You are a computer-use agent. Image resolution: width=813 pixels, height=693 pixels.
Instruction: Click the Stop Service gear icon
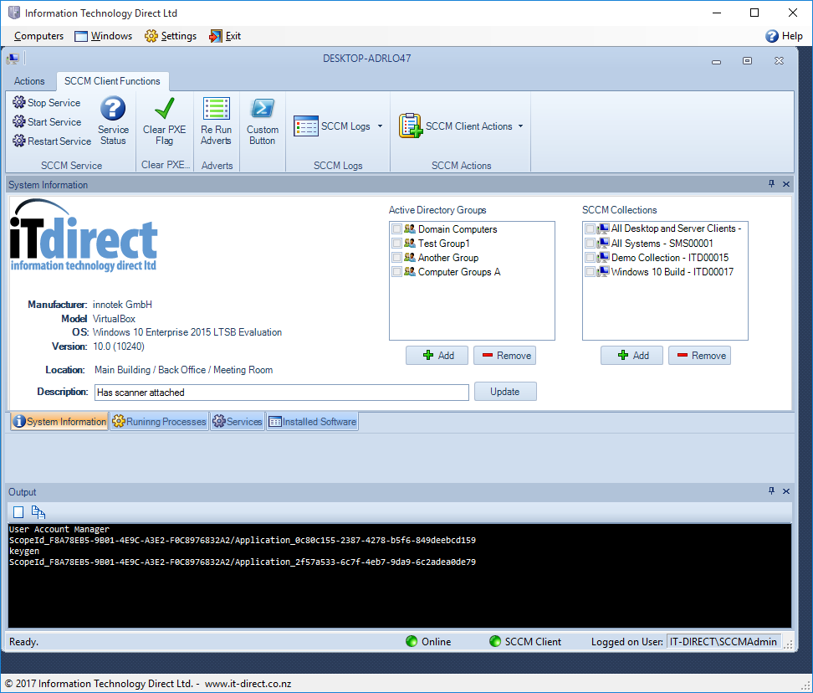(x=19, y=103)
